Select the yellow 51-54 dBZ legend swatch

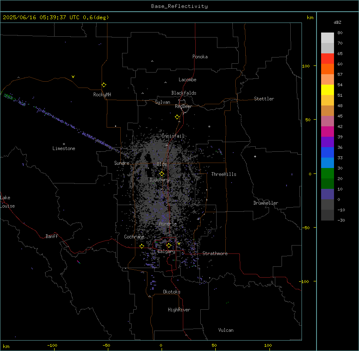(327, 90)
